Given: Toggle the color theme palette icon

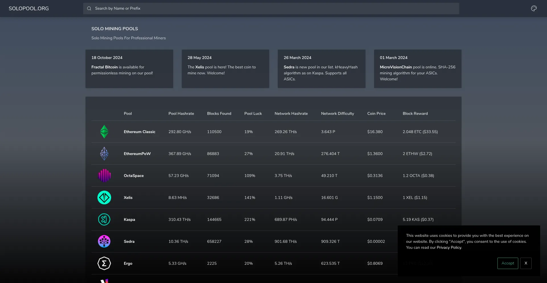Looking at the screenshot, I should 534,9.
